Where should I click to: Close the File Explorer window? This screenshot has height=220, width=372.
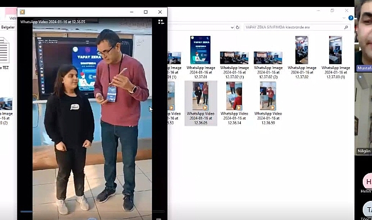(346, 10)
